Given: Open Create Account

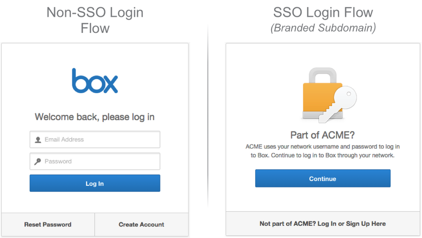Looking at the screenshot, I should click(x=142, y=225).
